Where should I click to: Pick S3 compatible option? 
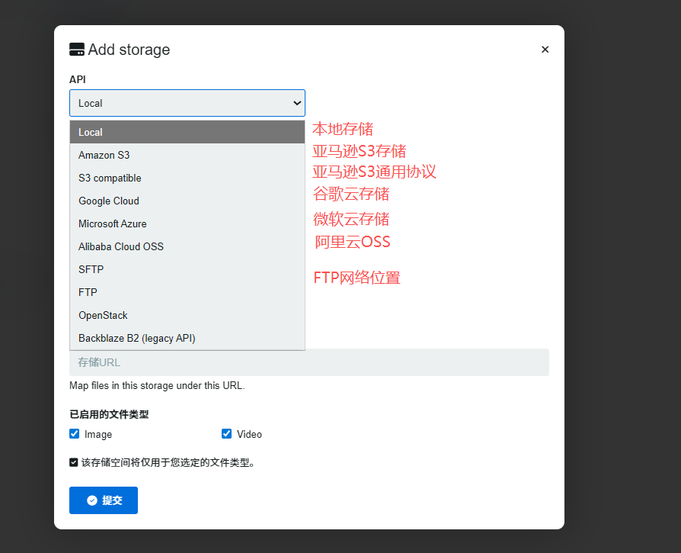point(187,178)
